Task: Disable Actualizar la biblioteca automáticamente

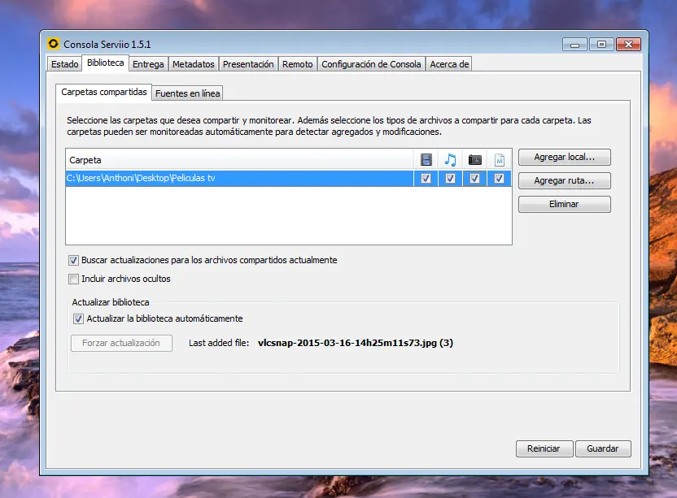Action: pos(78,319)
